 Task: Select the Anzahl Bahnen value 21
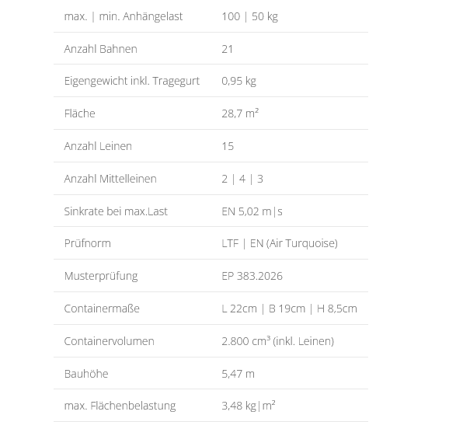pos(227,49)
